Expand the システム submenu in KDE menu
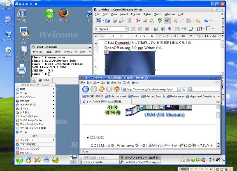Image resolution: width=237 pixels, height=171 pixels. (35, 113)
